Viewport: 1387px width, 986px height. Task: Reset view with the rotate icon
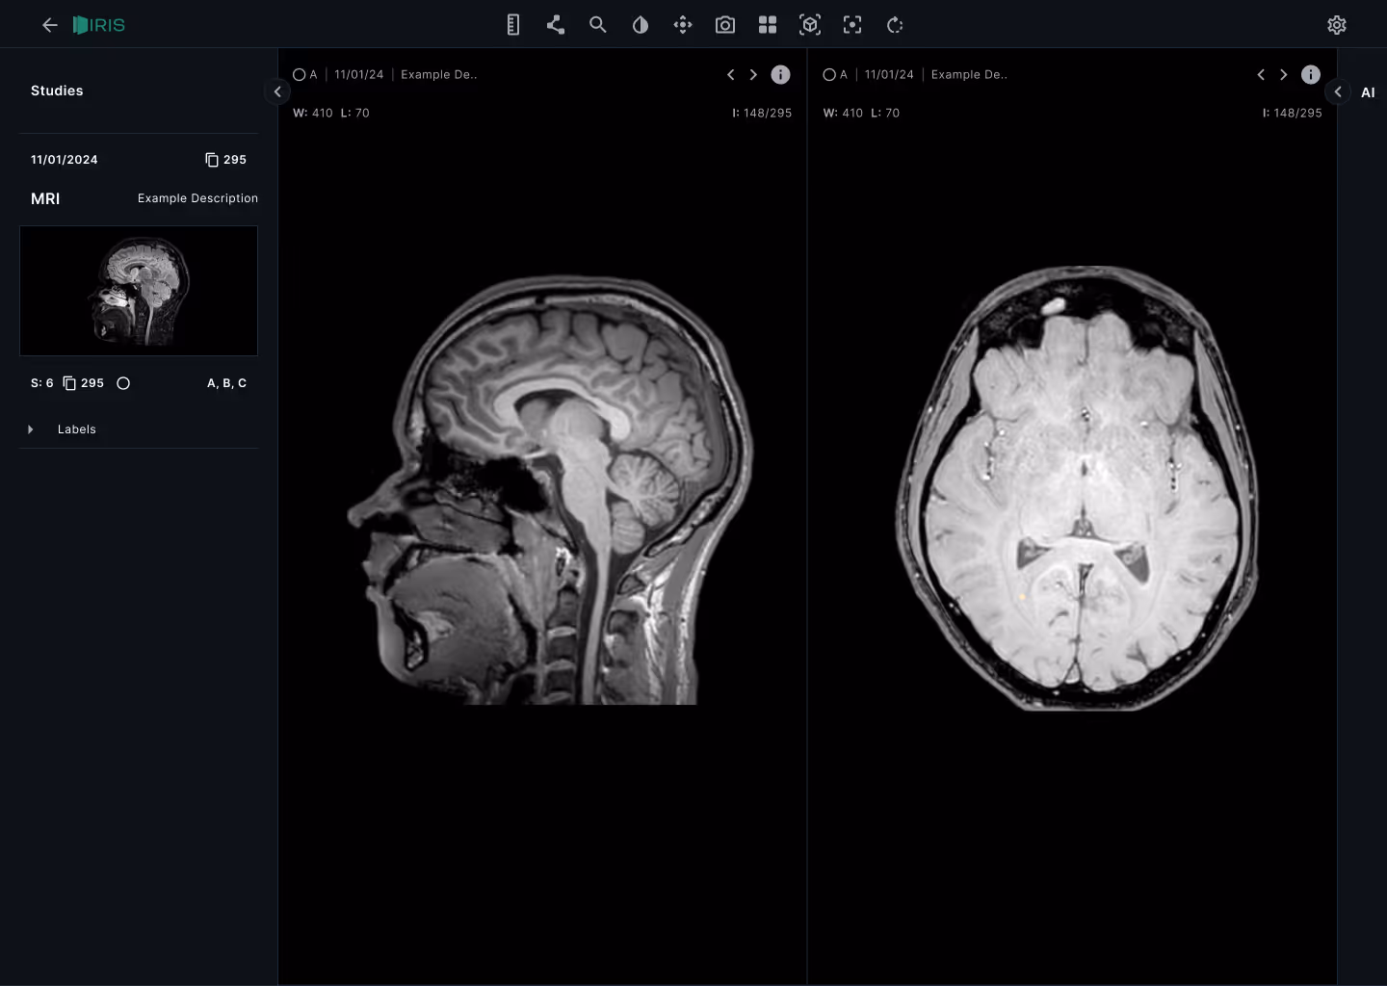(x=895, y=25)
